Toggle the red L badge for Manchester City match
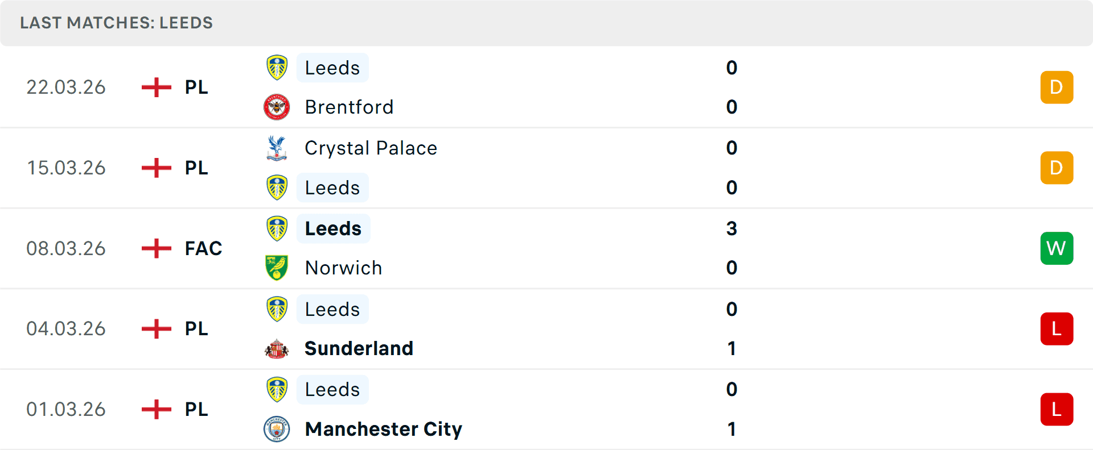Viewport: 1093px width, 450px height. (1057, 409)
